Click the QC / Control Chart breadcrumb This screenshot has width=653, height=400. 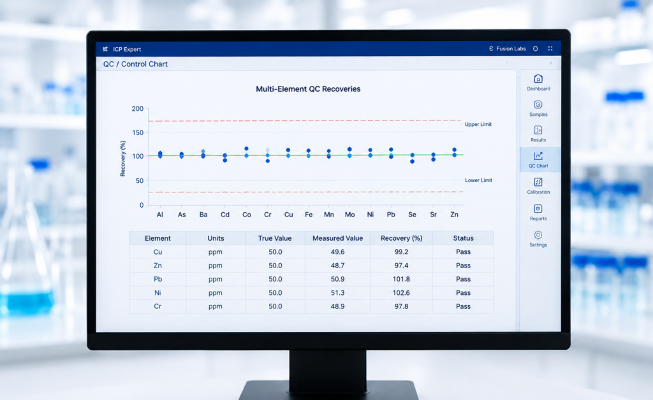pos(135,64)
